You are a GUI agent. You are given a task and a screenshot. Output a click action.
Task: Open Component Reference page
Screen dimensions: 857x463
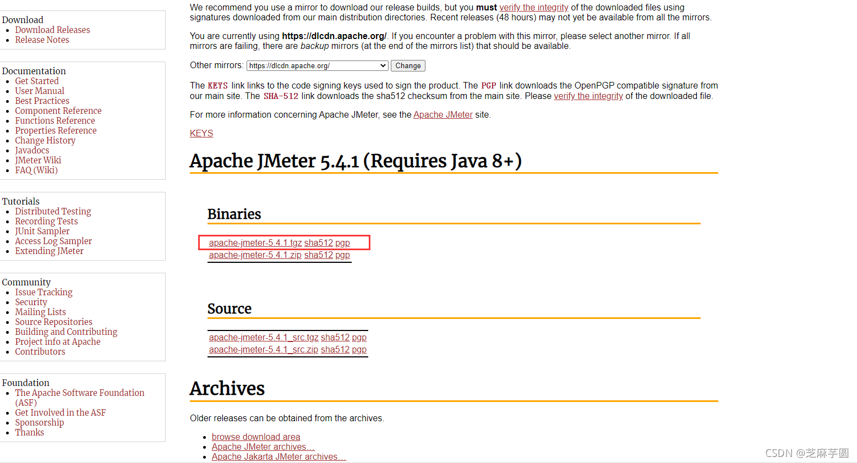point(58,111)
